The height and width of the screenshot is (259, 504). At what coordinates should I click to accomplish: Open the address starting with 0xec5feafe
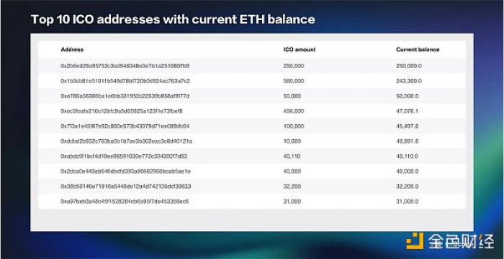pyautogui.click(x=122, y=111)
